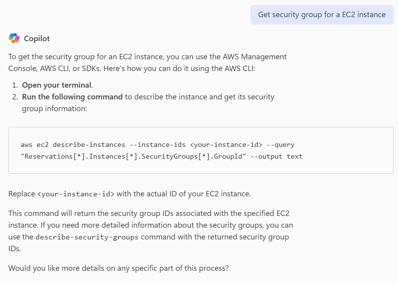398x284 pixels.
Task: Click the inline code your-instance-id in Replace sentence
Action: [76, 194]
